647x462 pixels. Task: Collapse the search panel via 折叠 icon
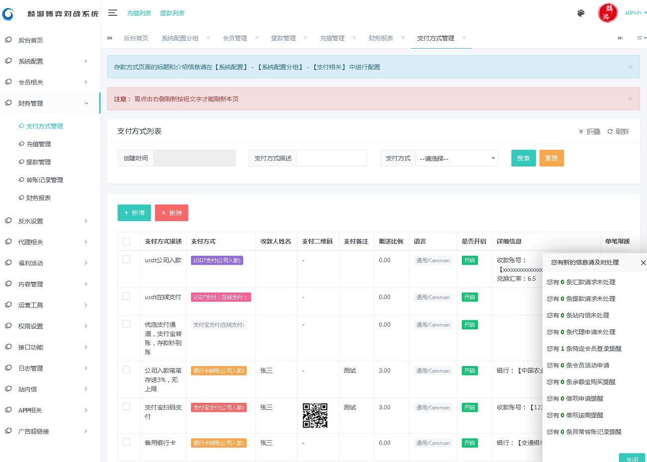click(x=581, y=131)
